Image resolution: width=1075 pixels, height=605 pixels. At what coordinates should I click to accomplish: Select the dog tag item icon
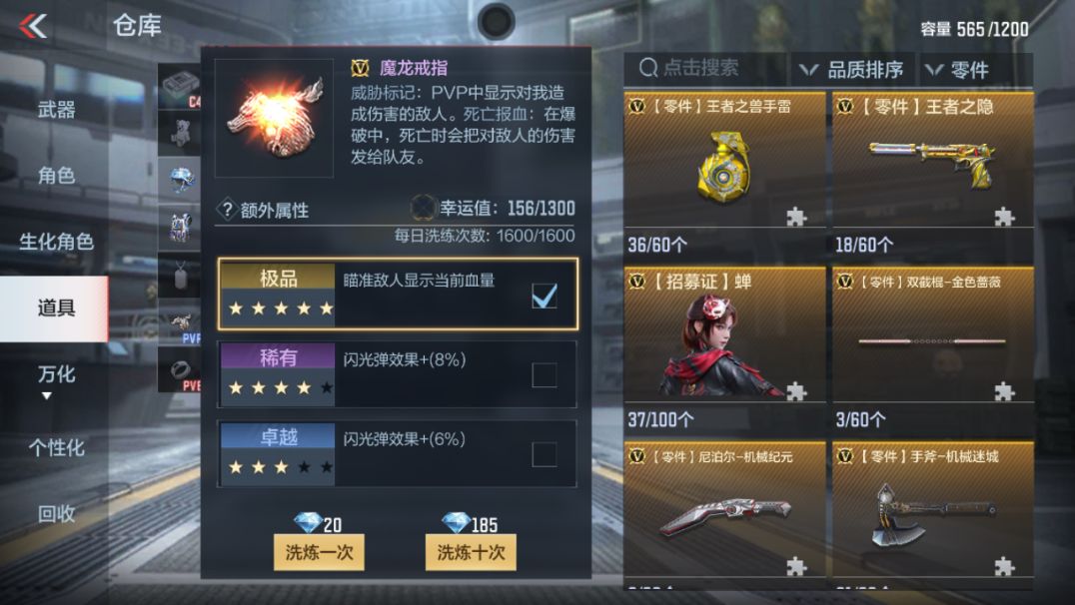click(x=180, y=275)
